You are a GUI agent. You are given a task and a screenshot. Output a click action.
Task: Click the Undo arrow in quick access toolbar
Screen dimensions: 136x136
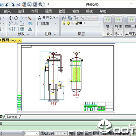(7, 5)
